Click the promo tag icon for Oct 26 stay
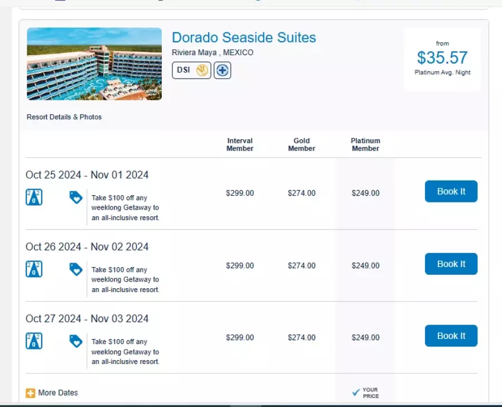502x407 pixels. [76, 269]
